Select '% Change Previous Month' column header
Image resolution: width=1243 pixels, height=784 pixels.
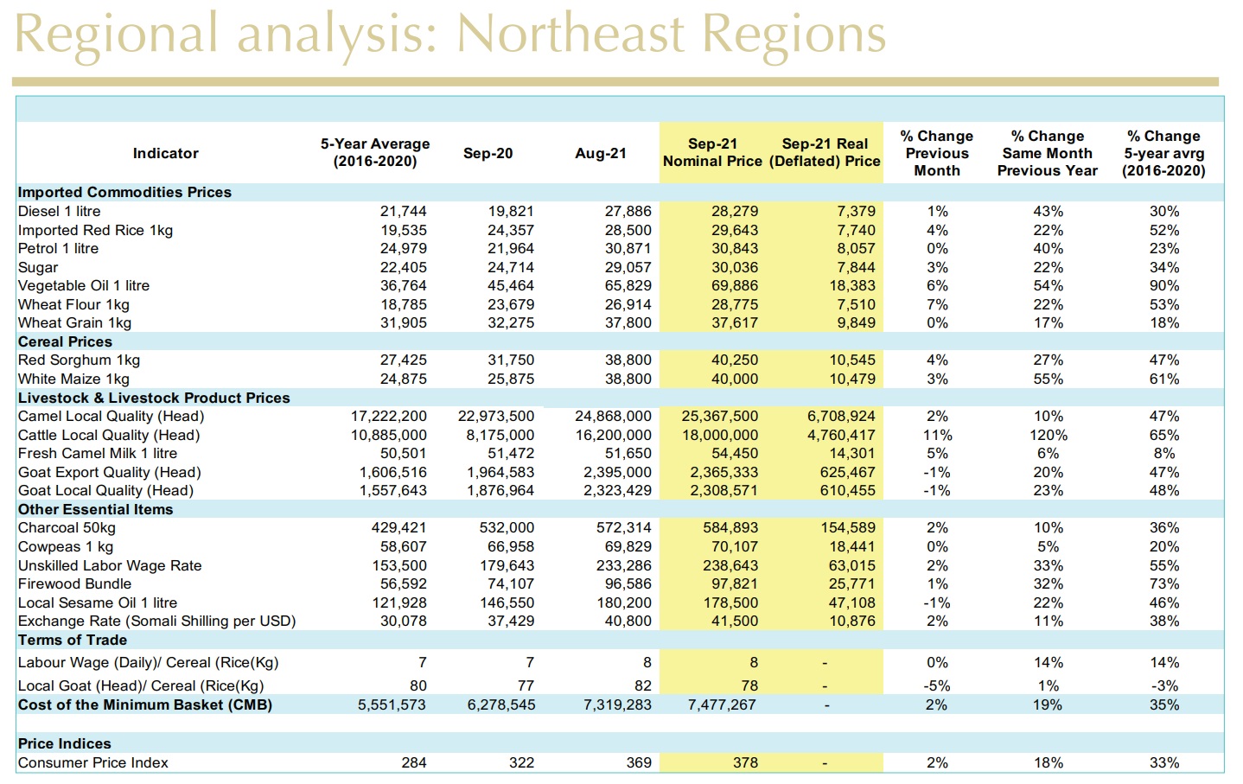936,153
